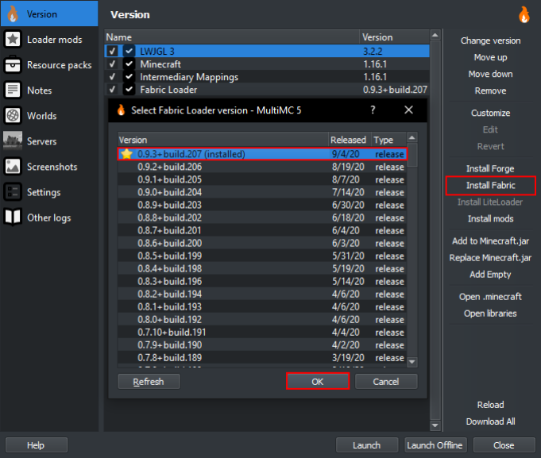Toggle the Minecraft component checkbox
Viewport: 541px width, 458px height.
[x=129, y=64]
